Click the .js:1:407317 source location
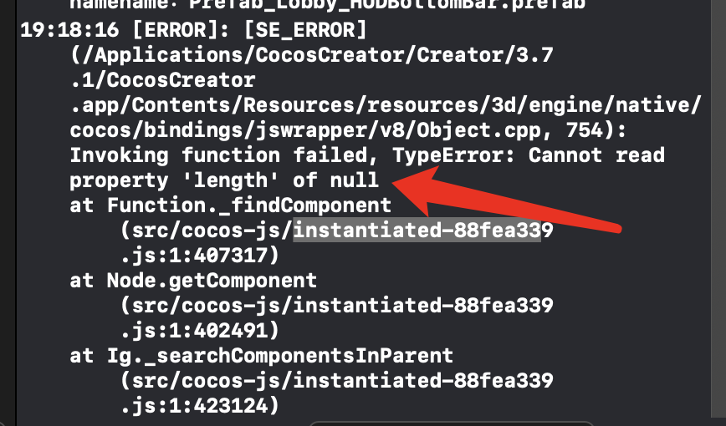Screen dimensions: 726x426 coord(206,254)
